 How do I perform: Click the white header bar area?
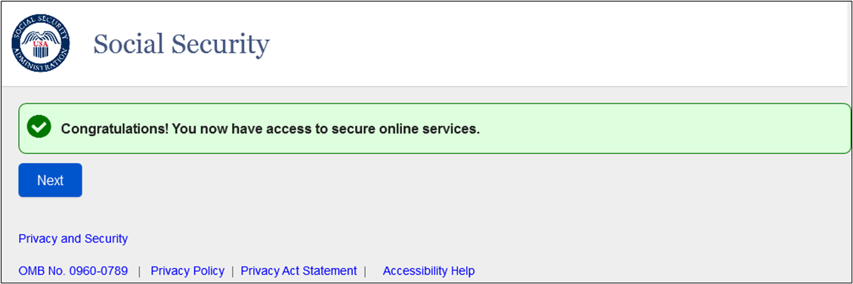[425, 44]
